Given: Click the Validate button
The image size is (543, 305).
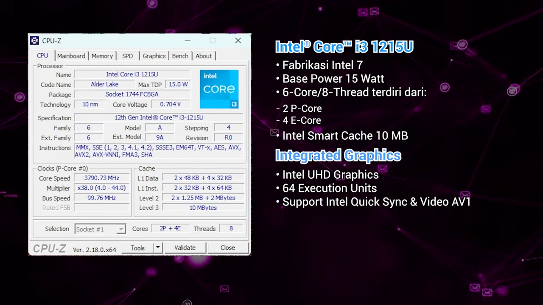Looking at the screenshot, I should tap(185, 248).
